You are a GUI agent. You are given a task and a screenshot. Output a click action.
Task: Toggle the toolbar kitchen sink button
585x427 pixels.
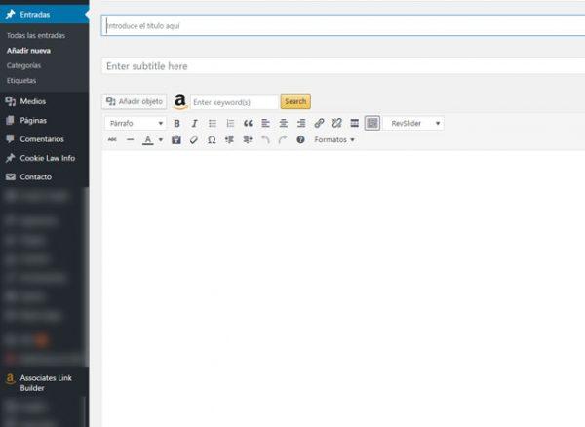pos(372,124)
